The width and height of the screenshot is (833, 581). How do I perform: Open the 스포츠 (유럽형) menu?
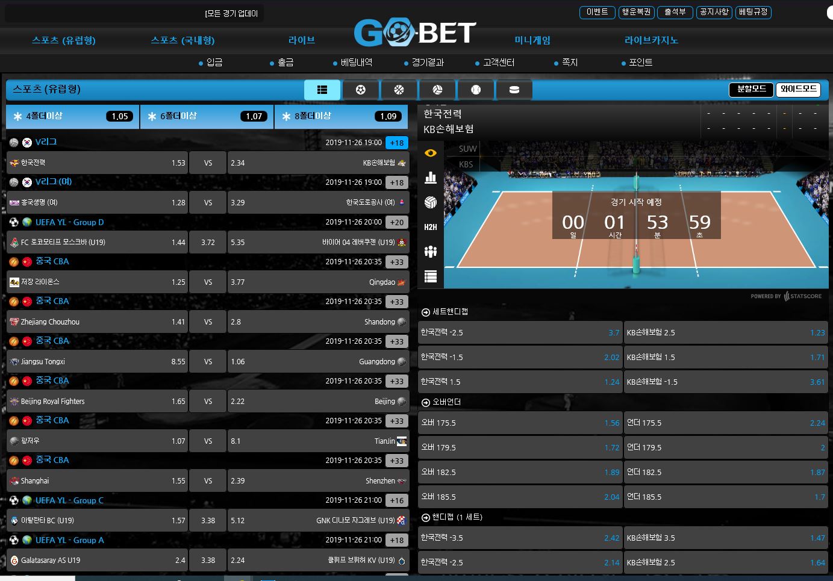[x=64, y=40]
